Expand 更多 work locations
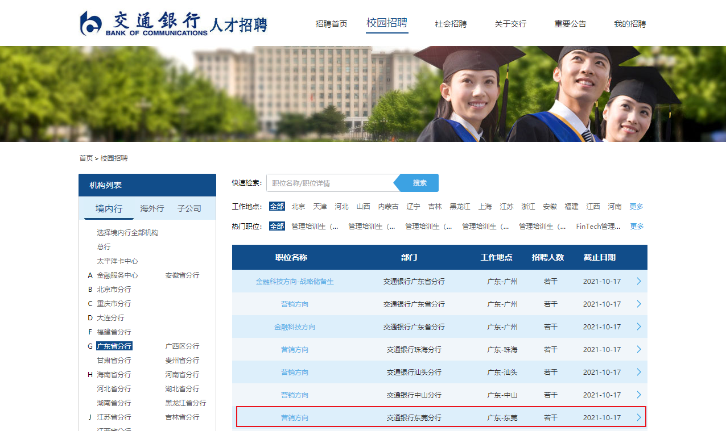 (637, 207)
